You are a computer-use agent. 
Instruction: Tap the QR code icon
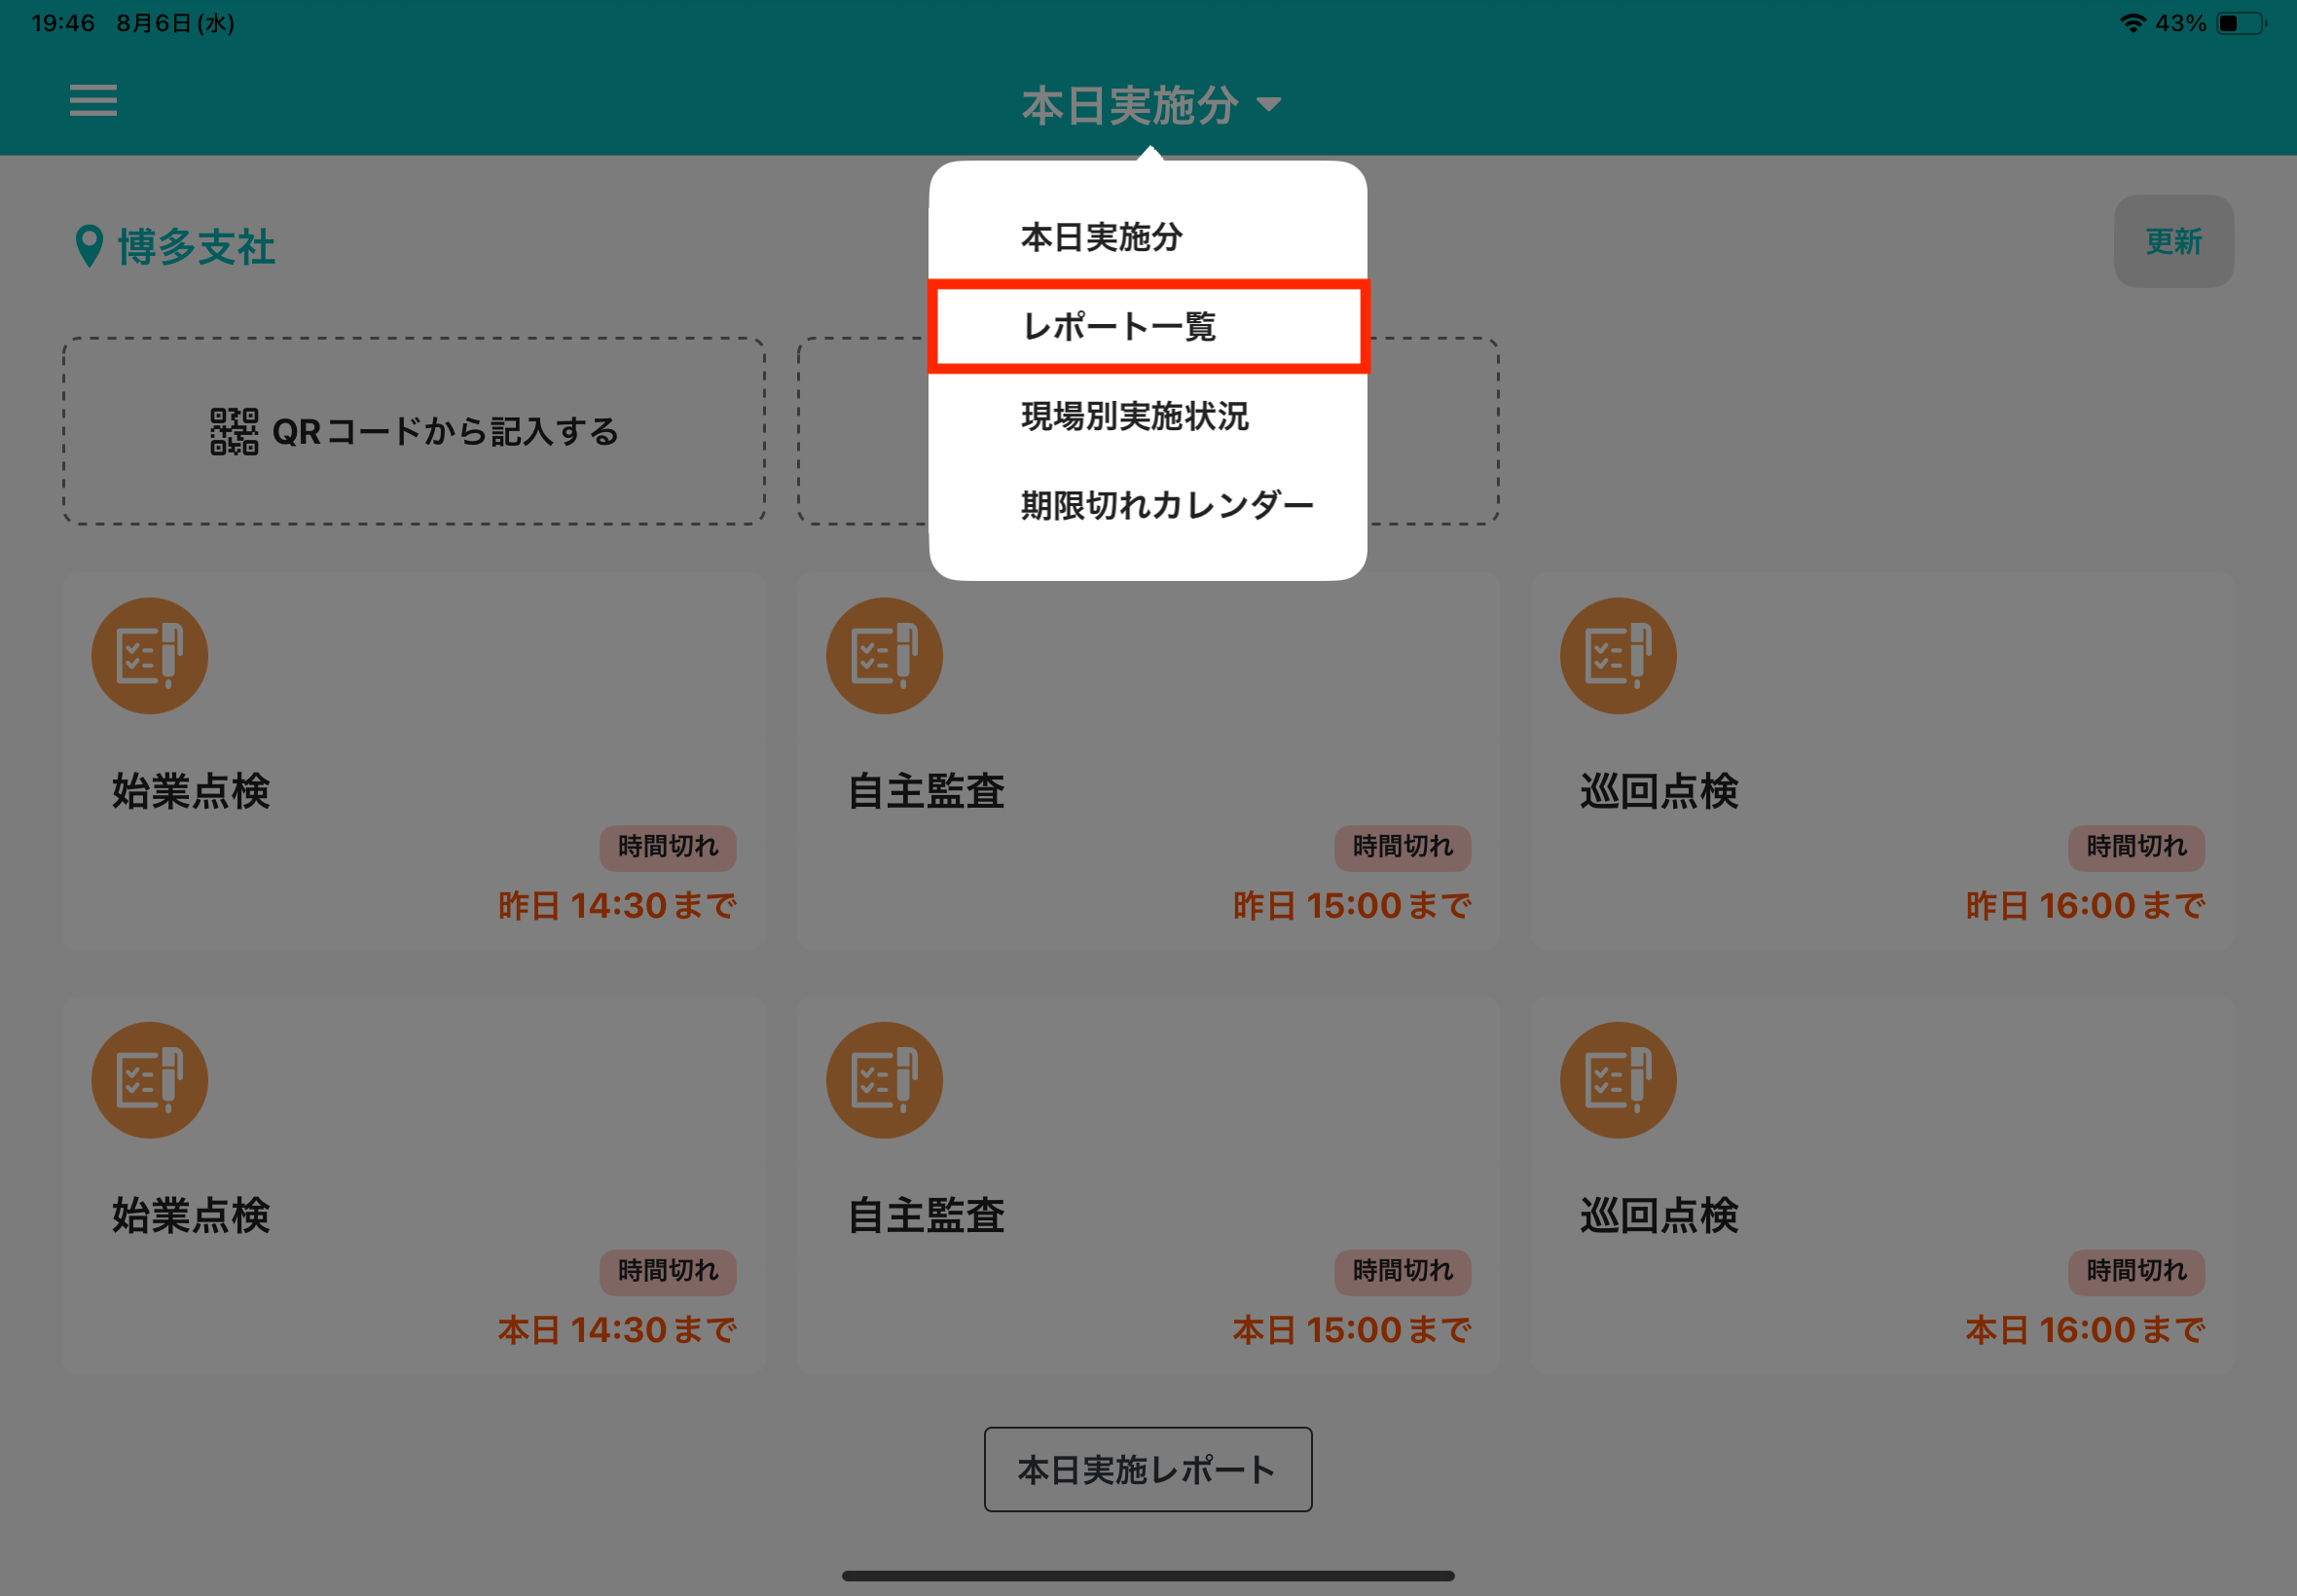tap(234, 431)
